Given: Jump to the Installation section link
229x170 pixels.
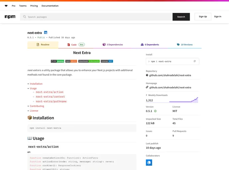Looking at the screenshot, I should pos(36,84).
